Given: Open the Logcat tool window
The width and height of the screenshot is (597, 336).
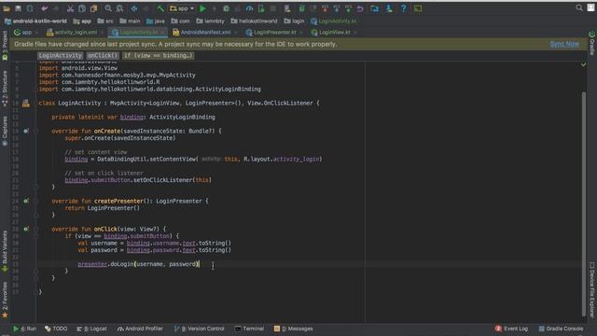Looking at the screenshot, I should tap(91, 329).
